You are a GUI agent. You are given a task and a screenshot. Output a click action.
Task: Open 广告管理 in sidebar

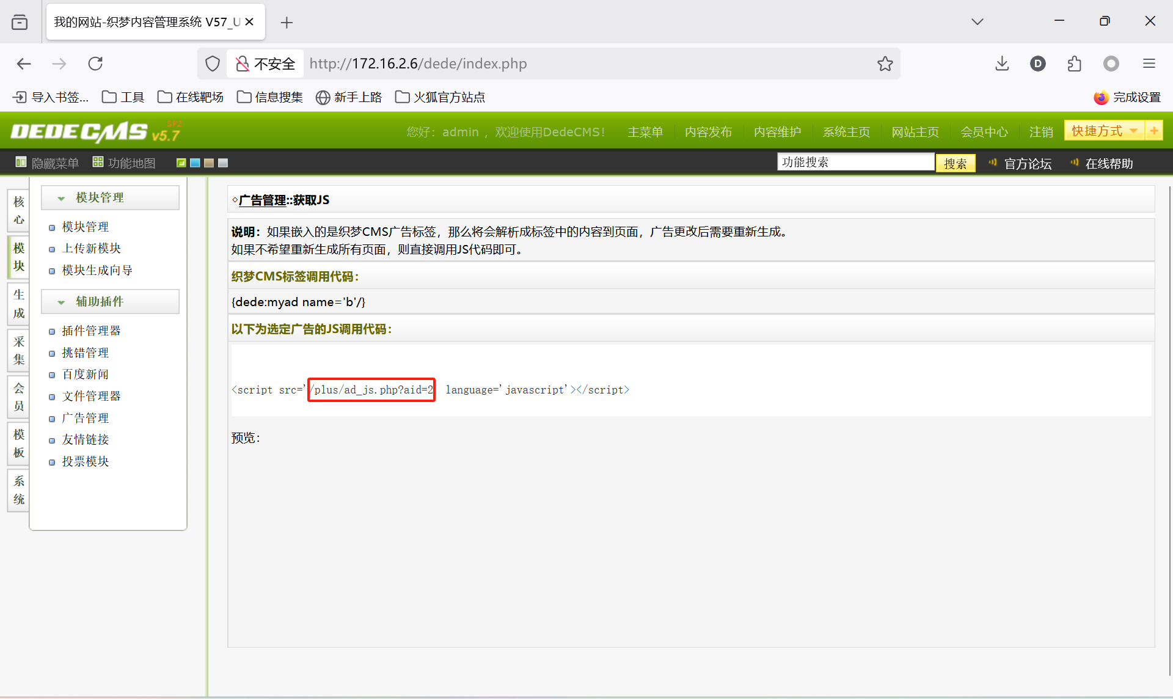coord(86,419)
